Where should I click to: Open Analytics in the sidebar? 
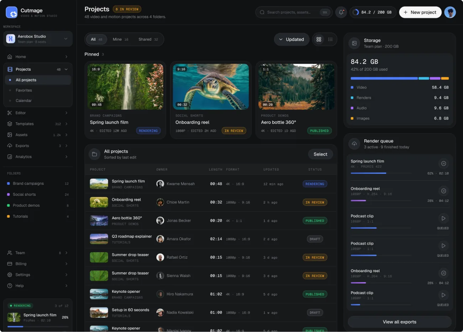click(38, 157)
